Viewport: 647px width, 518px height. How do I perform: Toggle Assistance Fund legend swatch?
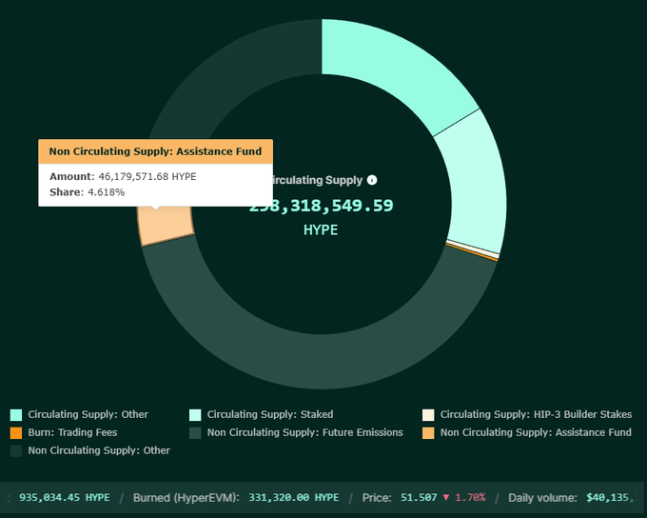click(x=428, y=433)
